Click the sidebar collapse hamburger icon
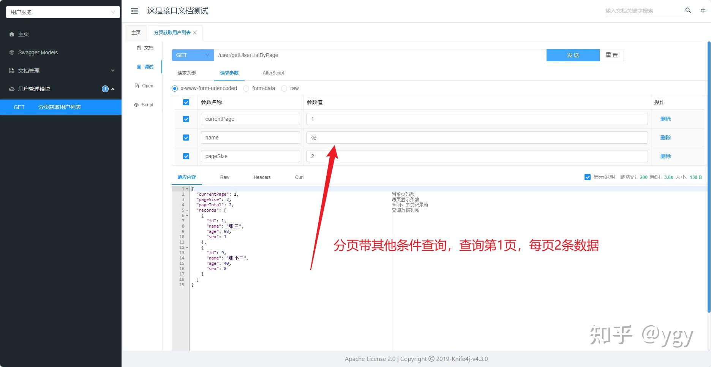 coord(134,11)
